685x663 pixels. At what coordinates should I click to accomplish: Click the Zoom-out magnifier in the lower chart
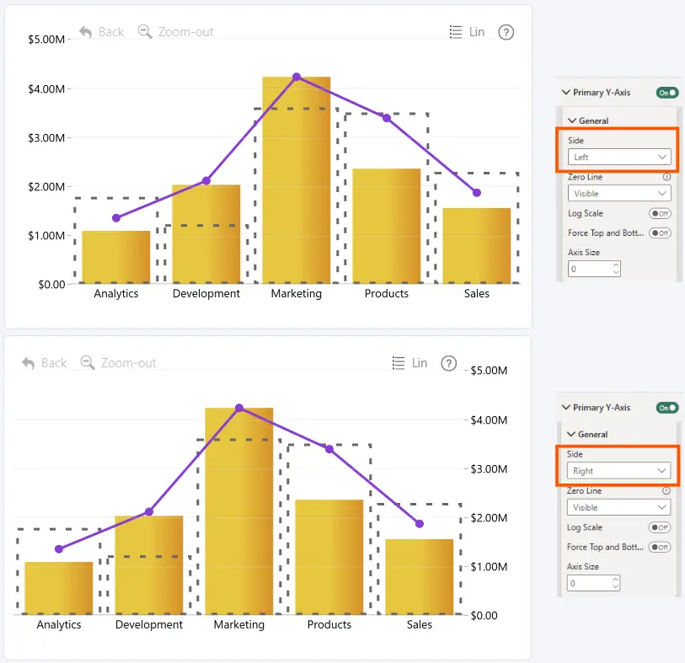point(88,362)
